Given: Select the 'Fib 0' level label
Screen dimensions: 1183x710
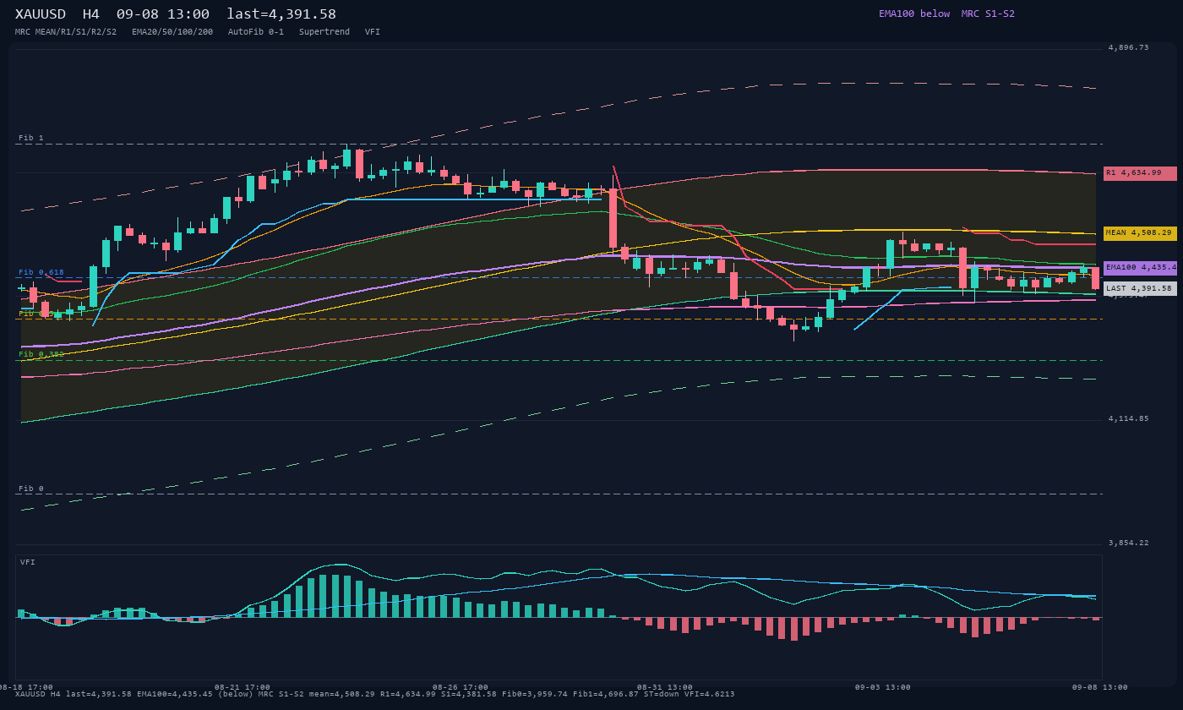Looking at the screenshot, I should (31, 489).
